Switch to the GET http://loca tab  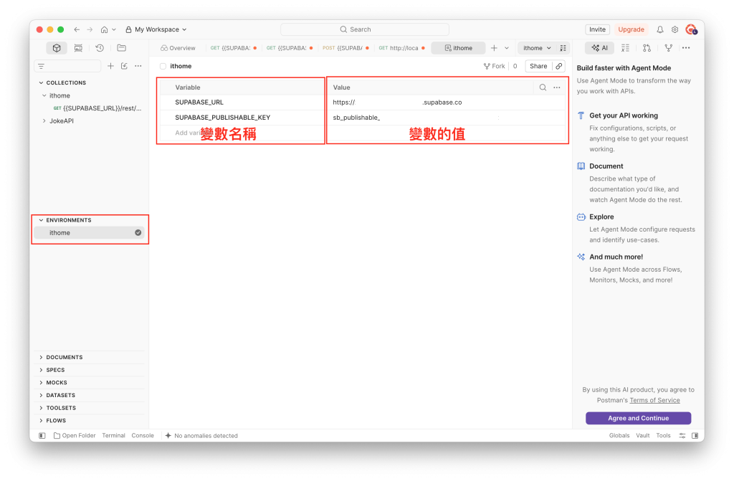(x=401, y=48)
